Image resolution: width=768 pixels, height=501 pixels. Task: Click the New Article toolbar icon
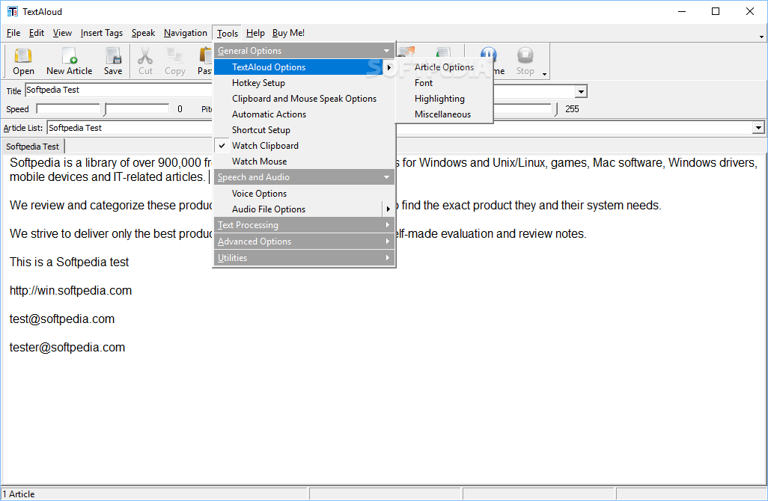point(69,61)
